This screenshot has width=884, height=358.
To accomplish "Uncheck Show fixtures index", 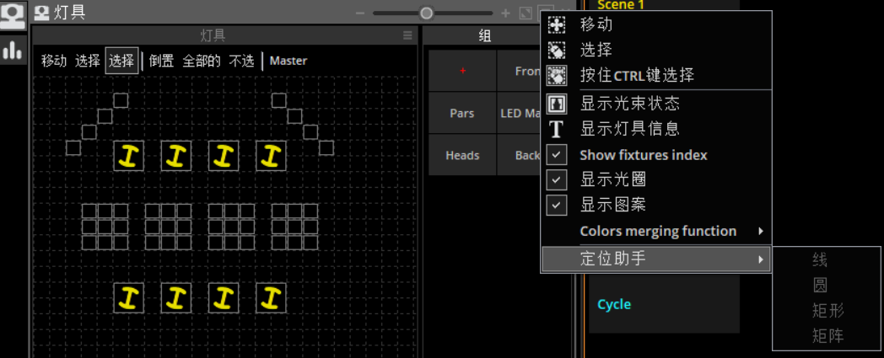I will (557, 155).
